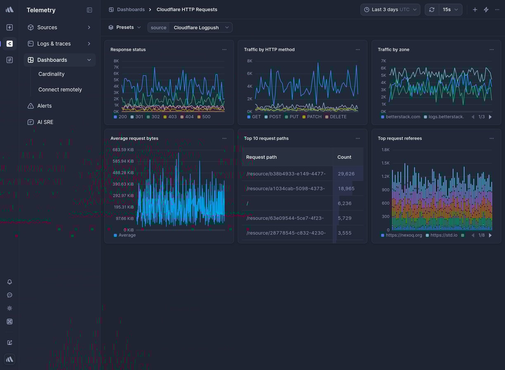Open the chat support bubble icon
The width and height of the screenshot is (505, 370).
pyautogui.click(x=9, y=295)
